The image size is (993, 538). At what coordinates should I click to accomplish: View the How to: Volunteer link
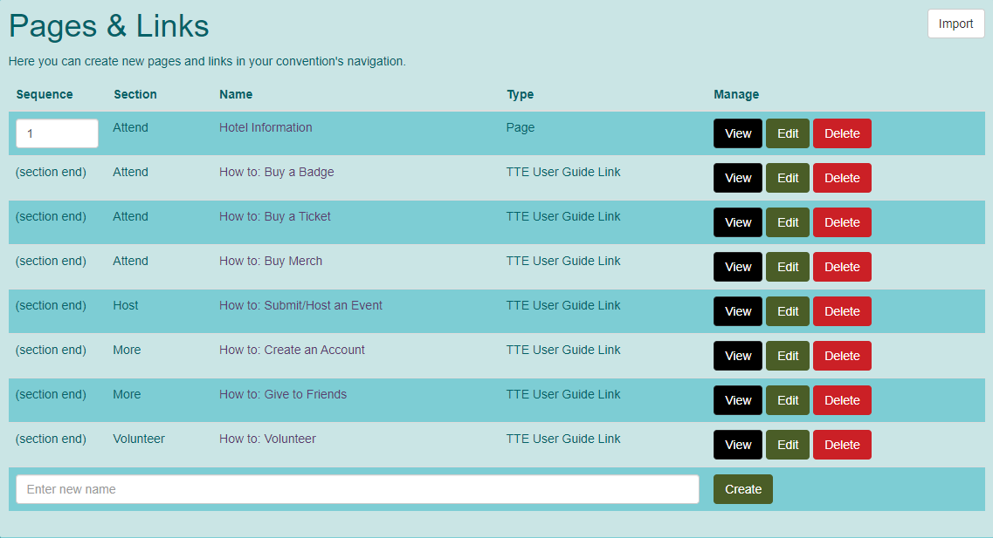point(738,445)
